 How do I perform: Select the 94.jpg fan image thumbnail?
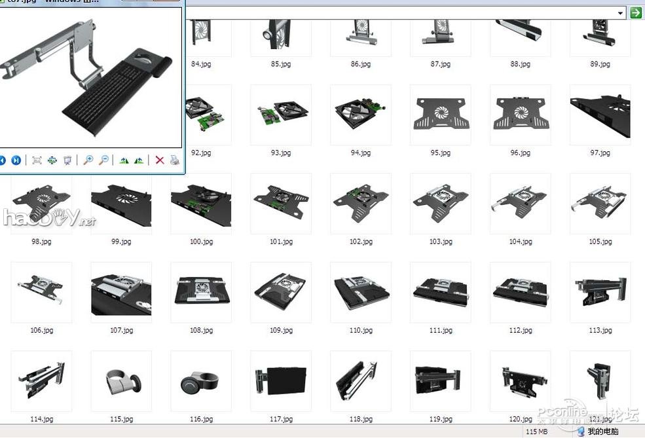click(360, 115)
